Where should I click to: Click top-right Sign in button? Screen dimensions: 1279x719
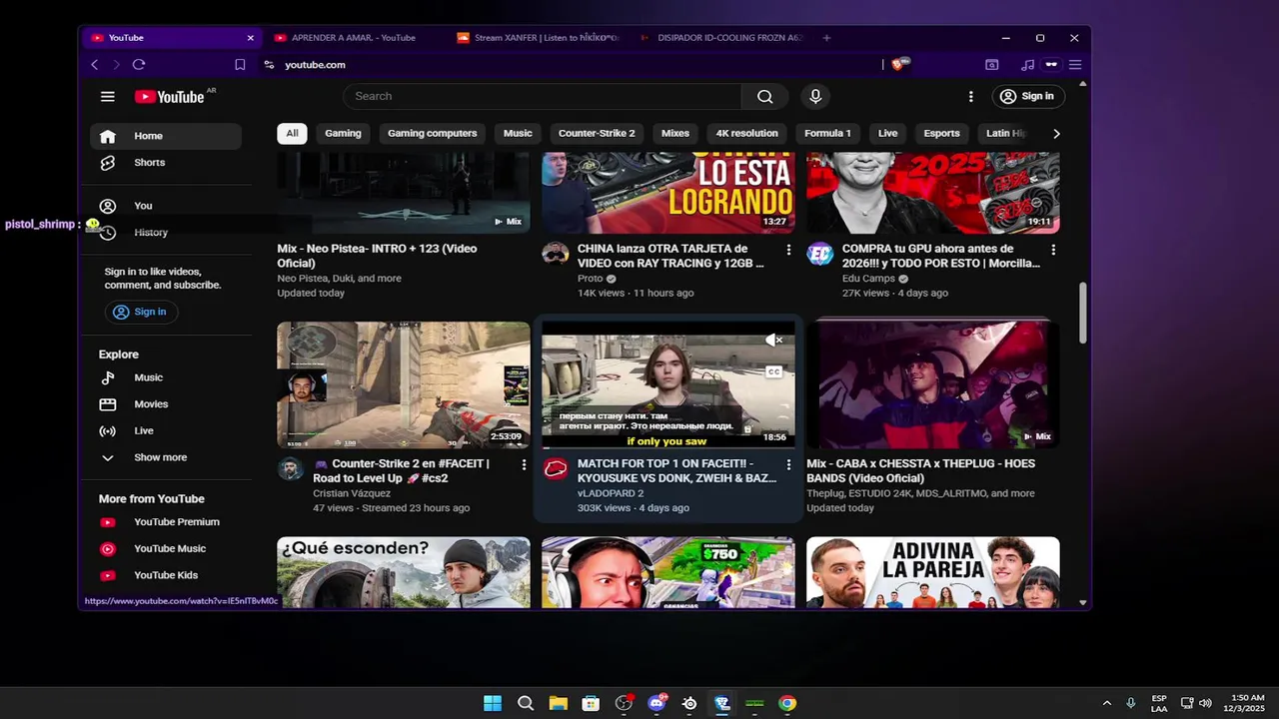pyautogui.click(x=1027, y=96)
